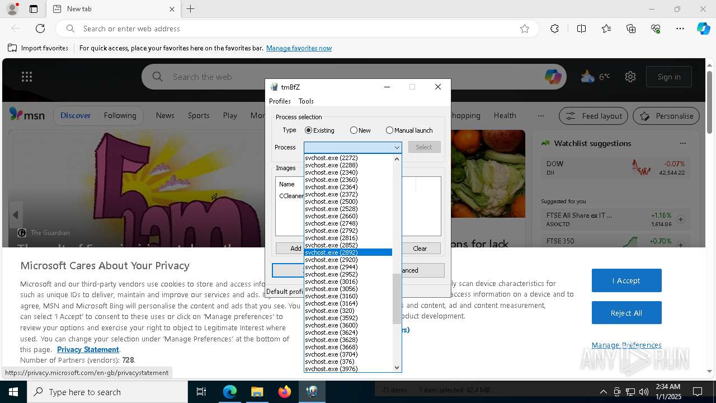Open Tools menu in tmBfZ
The height and width of the screenshot is (403, 716).
(x=306, y=101)
